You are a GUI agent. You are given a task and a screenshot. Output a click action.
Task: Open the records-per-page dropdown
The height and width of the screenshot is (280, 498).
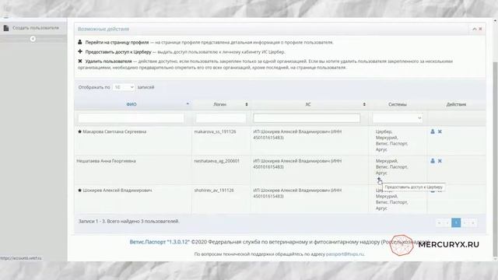124,87
